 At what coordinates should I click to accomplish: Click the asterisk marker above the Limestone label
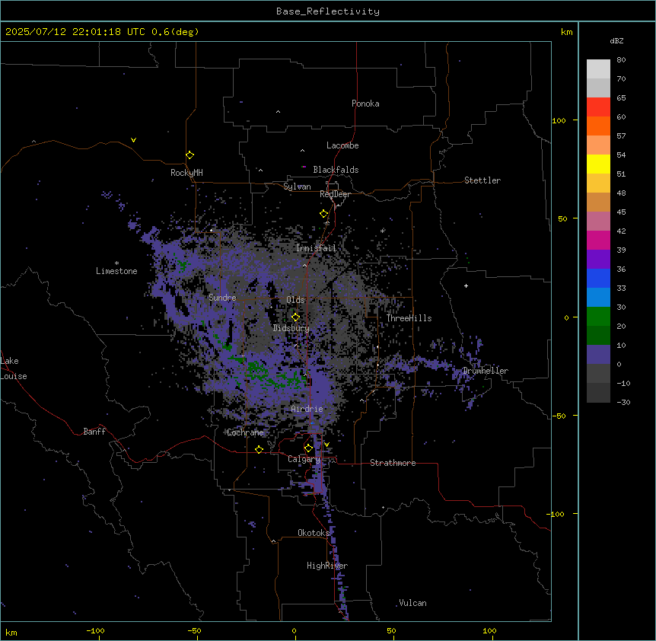[116, 263]
